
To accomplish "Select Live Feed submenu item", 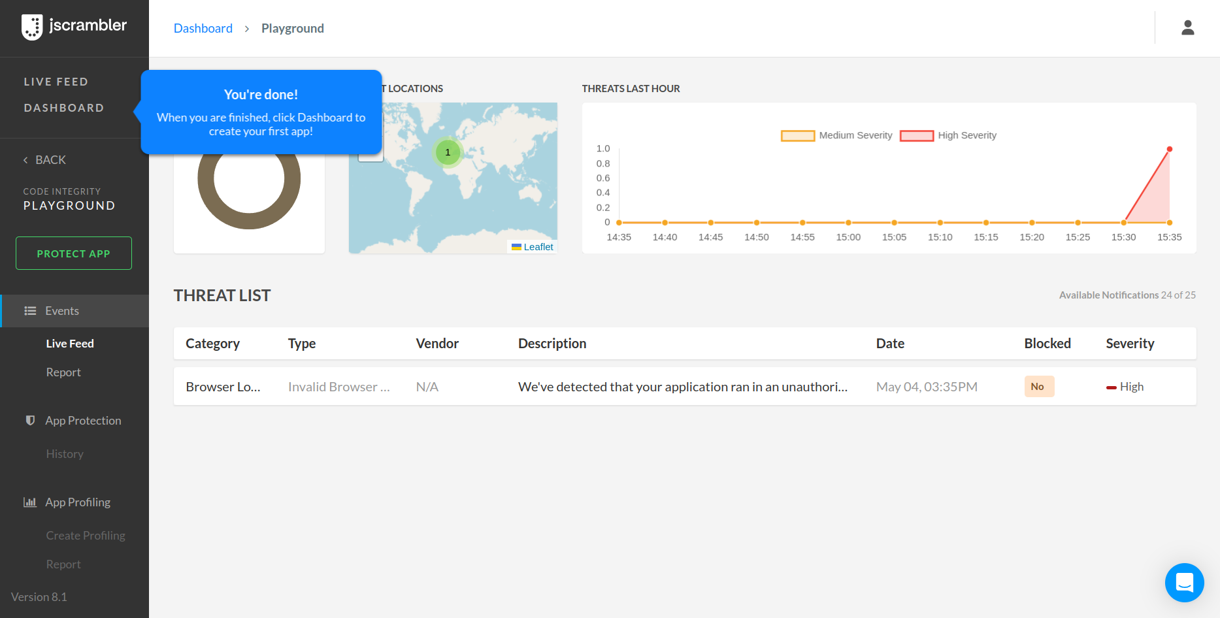I will [70, 344].
